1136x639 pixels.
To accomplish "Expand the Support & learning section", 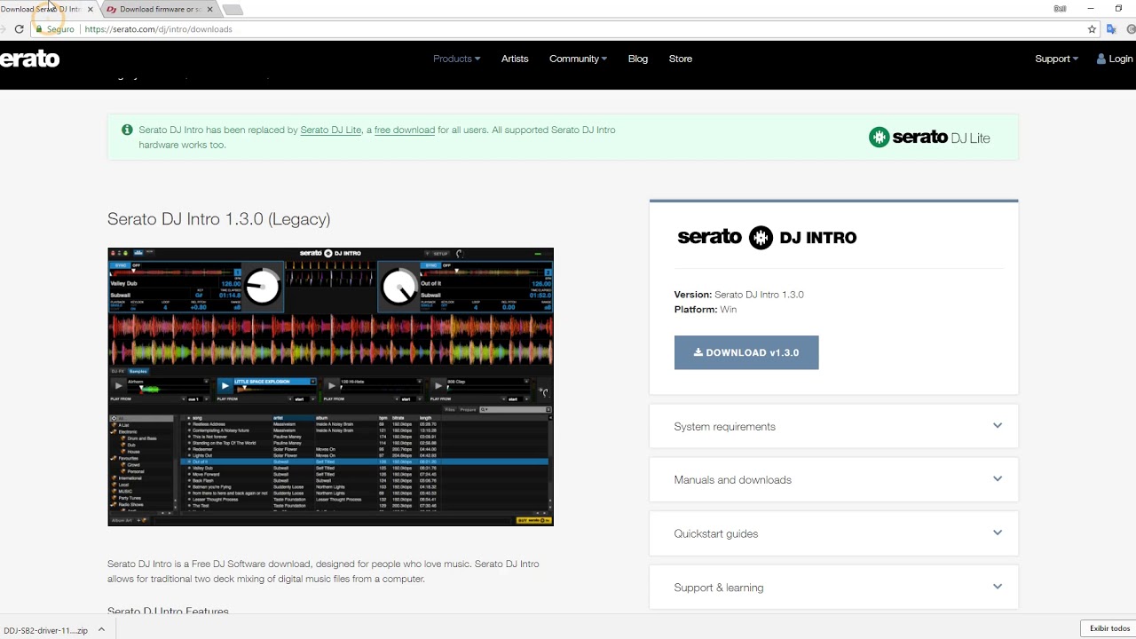I will [833, 587].
